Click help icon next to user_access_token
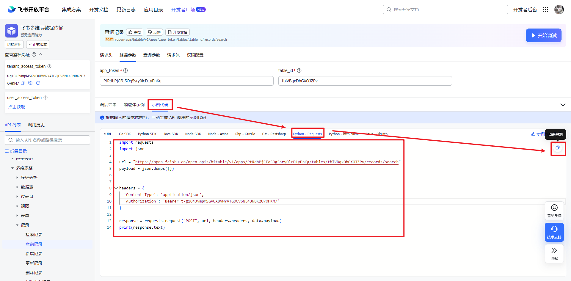This screenshot has height=281, width=571. (46, 98)
